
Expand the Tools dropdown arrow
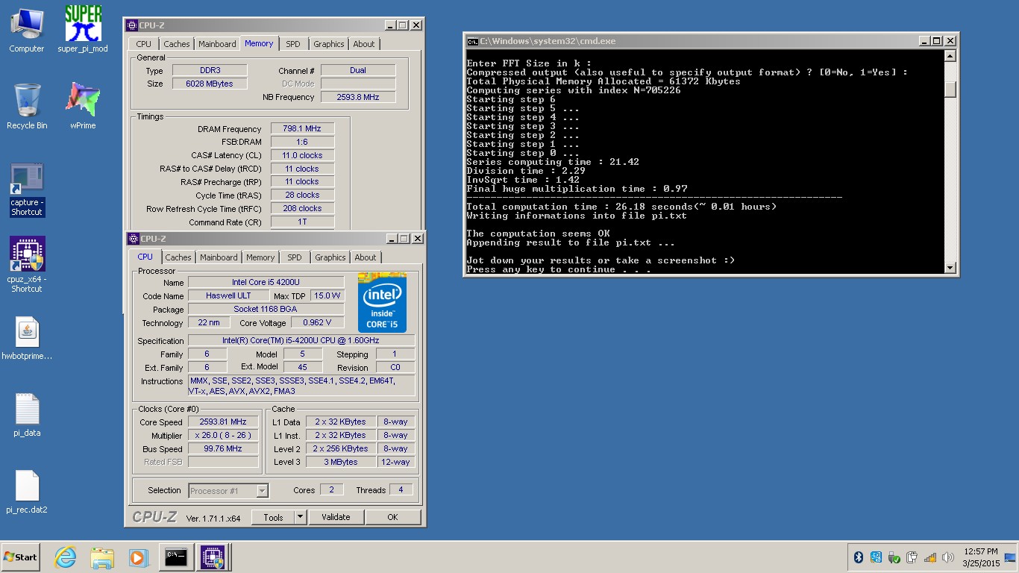pyautogui.click(x=300, y=517)
